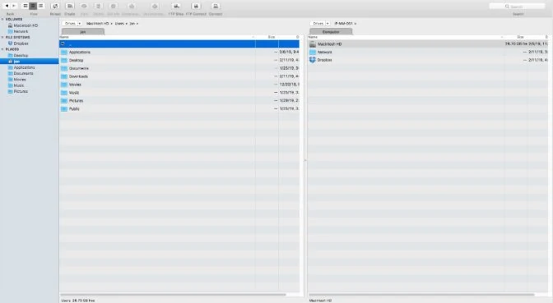Switch to the first view mode icon

[26, 6]
